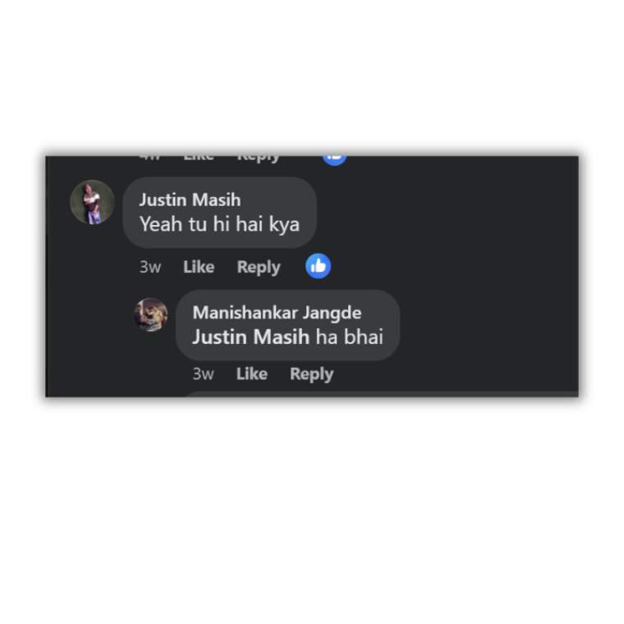Click the Manishankar Jangde commenter name

point(277,313)
